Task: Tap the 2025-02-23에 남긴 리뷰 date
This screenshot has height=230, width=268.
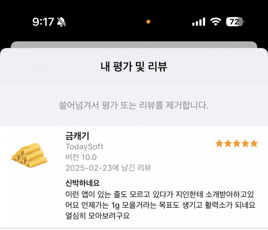Action: pos(108,168)
